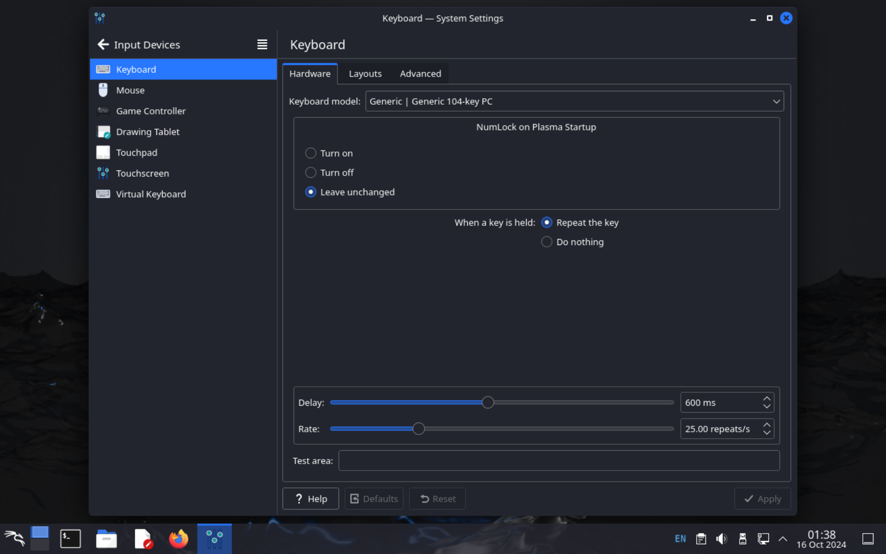
Task: Choose Do nothing when a key is held
Action: pyautogui.click(x=547, y=241)
